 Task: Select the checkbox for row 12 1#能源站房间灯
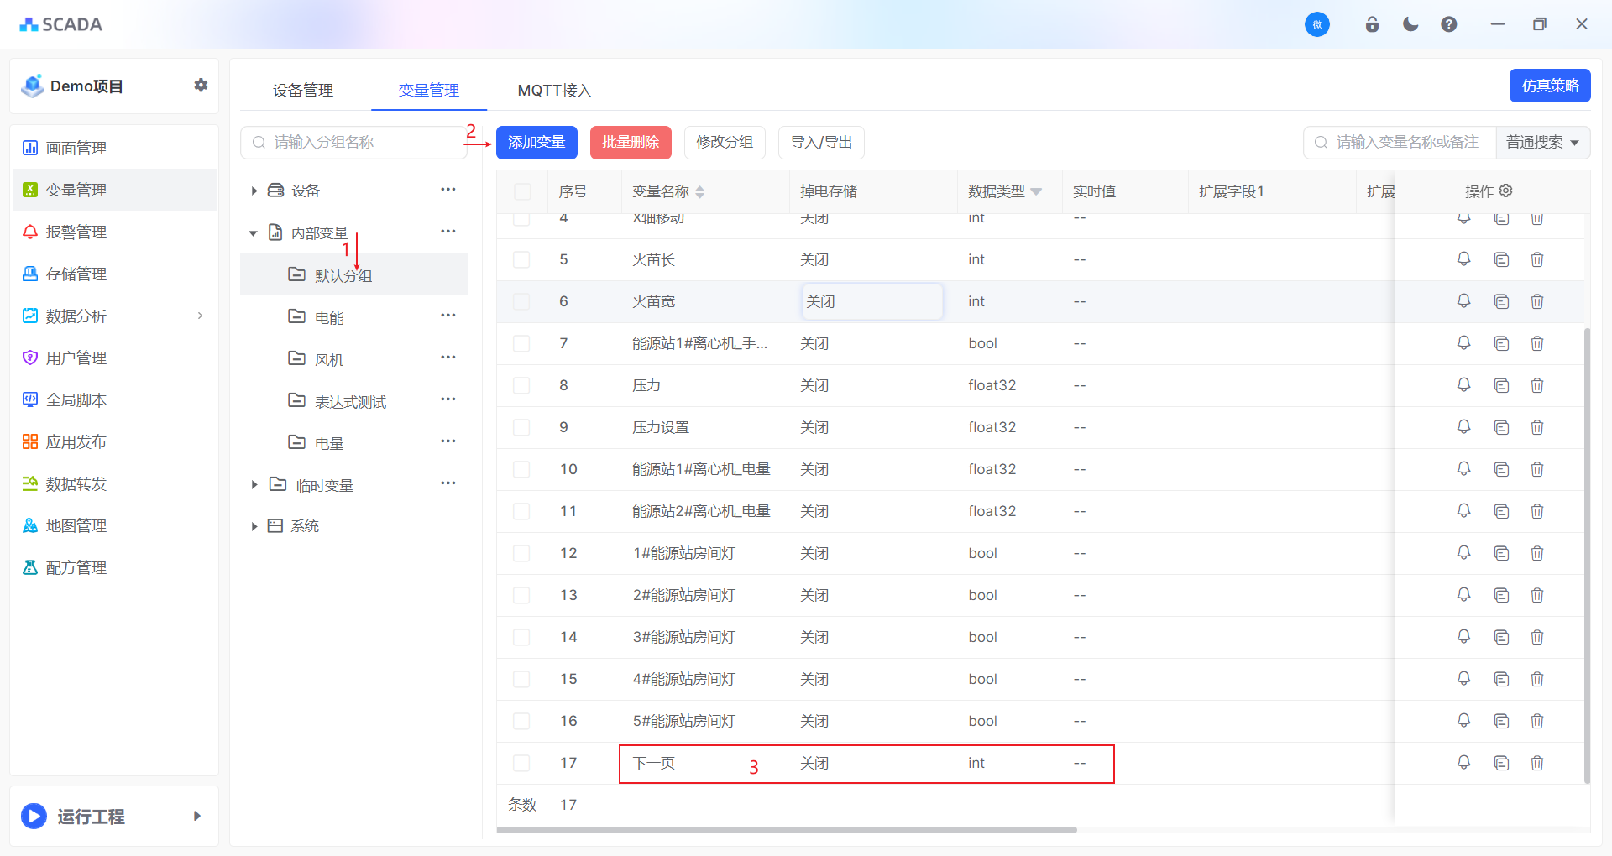point(522,553)
